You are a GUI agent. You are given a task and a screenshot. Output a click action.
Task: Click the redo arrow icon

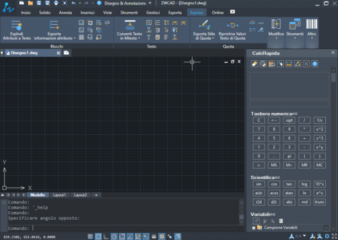pos(86,3)
